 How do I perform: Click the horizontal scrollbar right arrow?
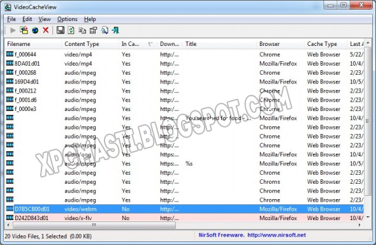[359, 225]
